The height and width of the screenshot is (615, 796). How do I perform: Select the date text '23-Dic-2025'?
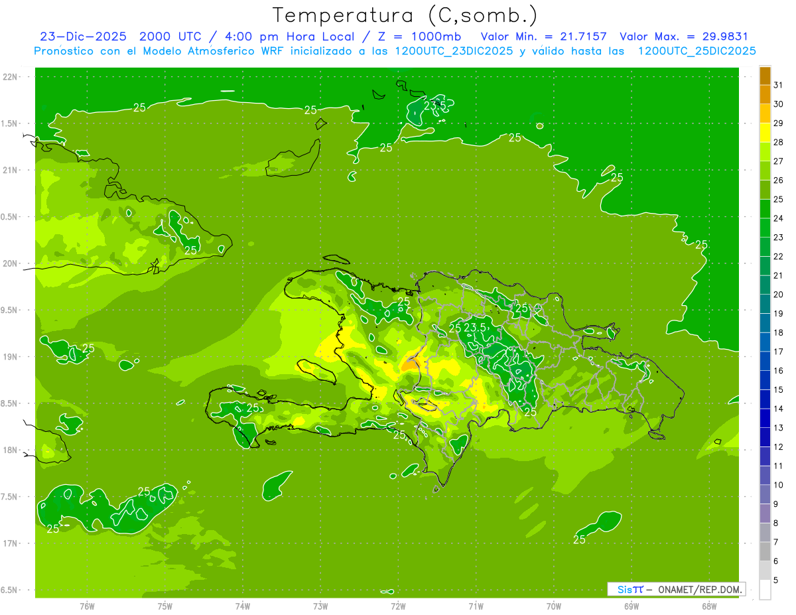click(x=84, y=36)
